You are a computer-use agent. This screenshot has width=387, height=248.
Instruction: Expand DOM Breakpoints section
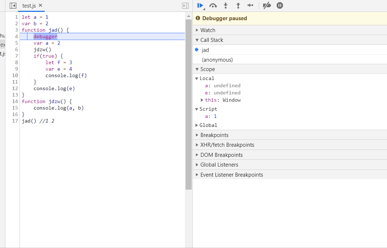[290, 155]
